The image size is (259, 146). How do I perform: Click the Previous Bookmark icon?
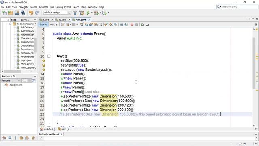[x=106, y=24]
